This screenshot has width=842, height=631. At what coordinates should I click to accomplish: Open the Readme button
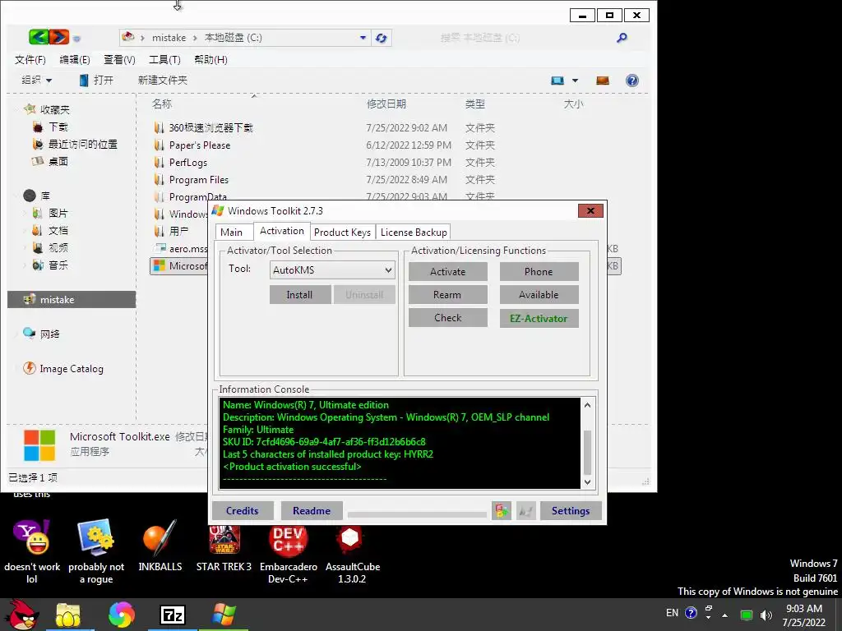[x=312, y=511]
